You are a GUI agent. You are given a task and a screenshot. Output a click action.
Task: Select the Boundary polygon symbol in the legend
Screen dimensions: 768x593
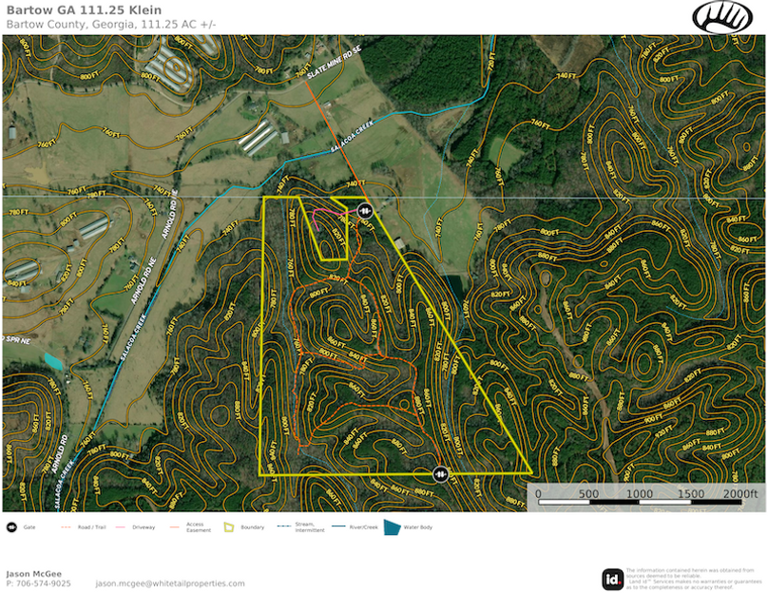pos(228,526)
